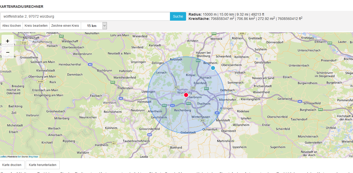Click the Winterhausen label on the map
The image size is (353, 173).
click(x=201, y=117)
